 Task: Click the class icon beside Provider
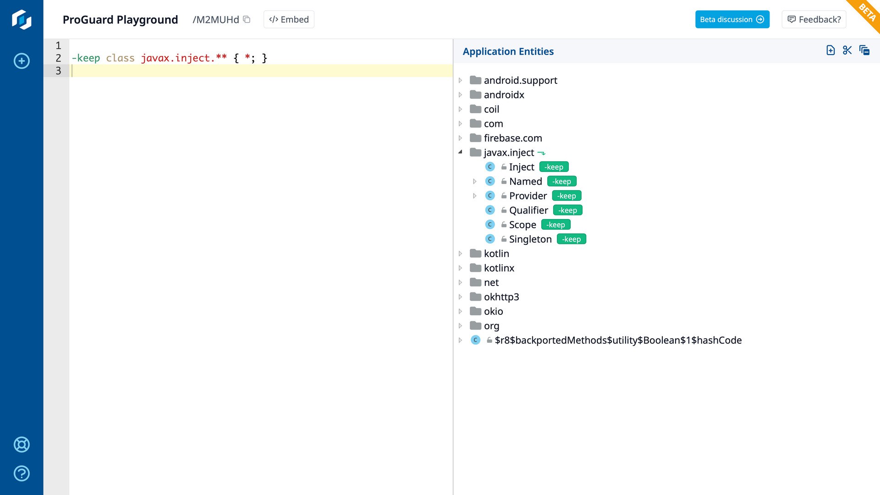tap(490, 196)
